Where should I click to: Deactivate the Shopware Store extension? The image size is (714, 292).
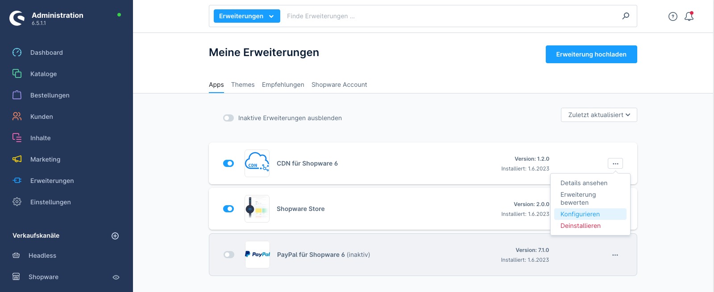tap(228, 209)
